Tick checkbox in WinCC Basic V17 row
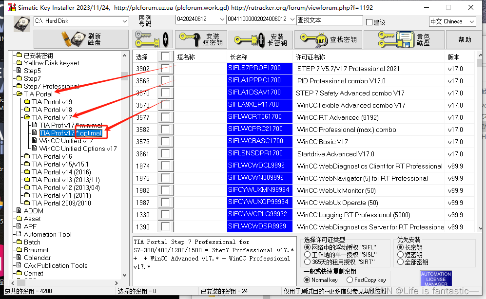 click(x=166, y=142)
